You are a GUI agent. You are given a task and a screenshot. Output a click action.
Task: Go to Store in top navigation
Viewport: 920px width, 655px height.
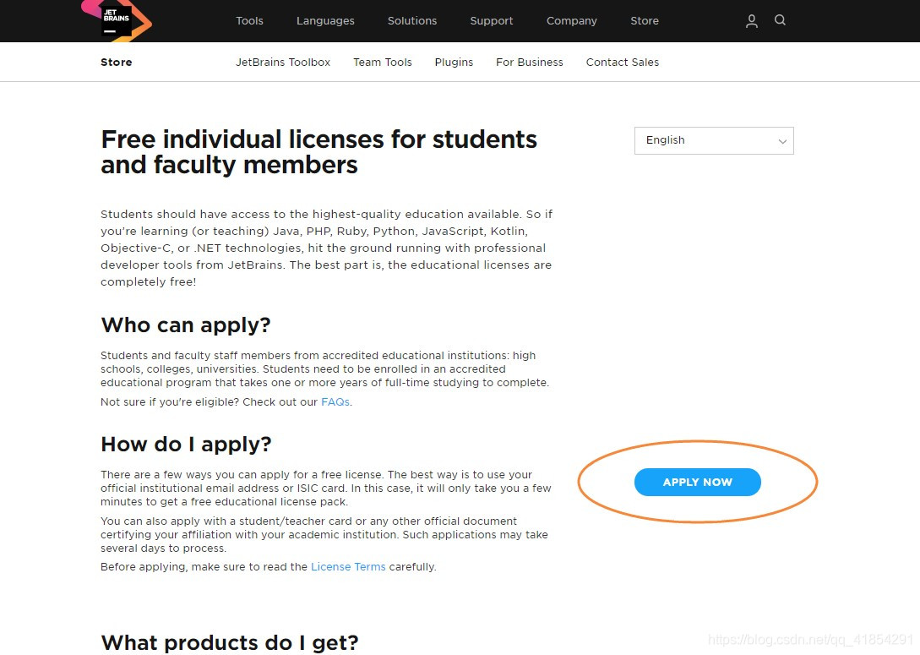645,20
